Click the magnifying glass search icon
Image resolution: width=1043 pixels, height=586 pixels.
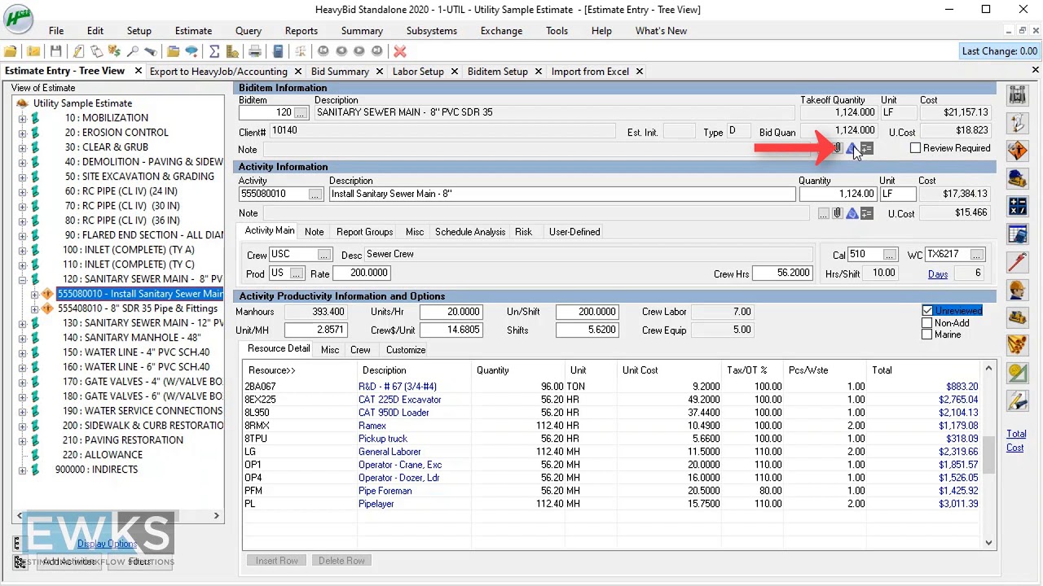pyautogui.click(x=133, y=51)
